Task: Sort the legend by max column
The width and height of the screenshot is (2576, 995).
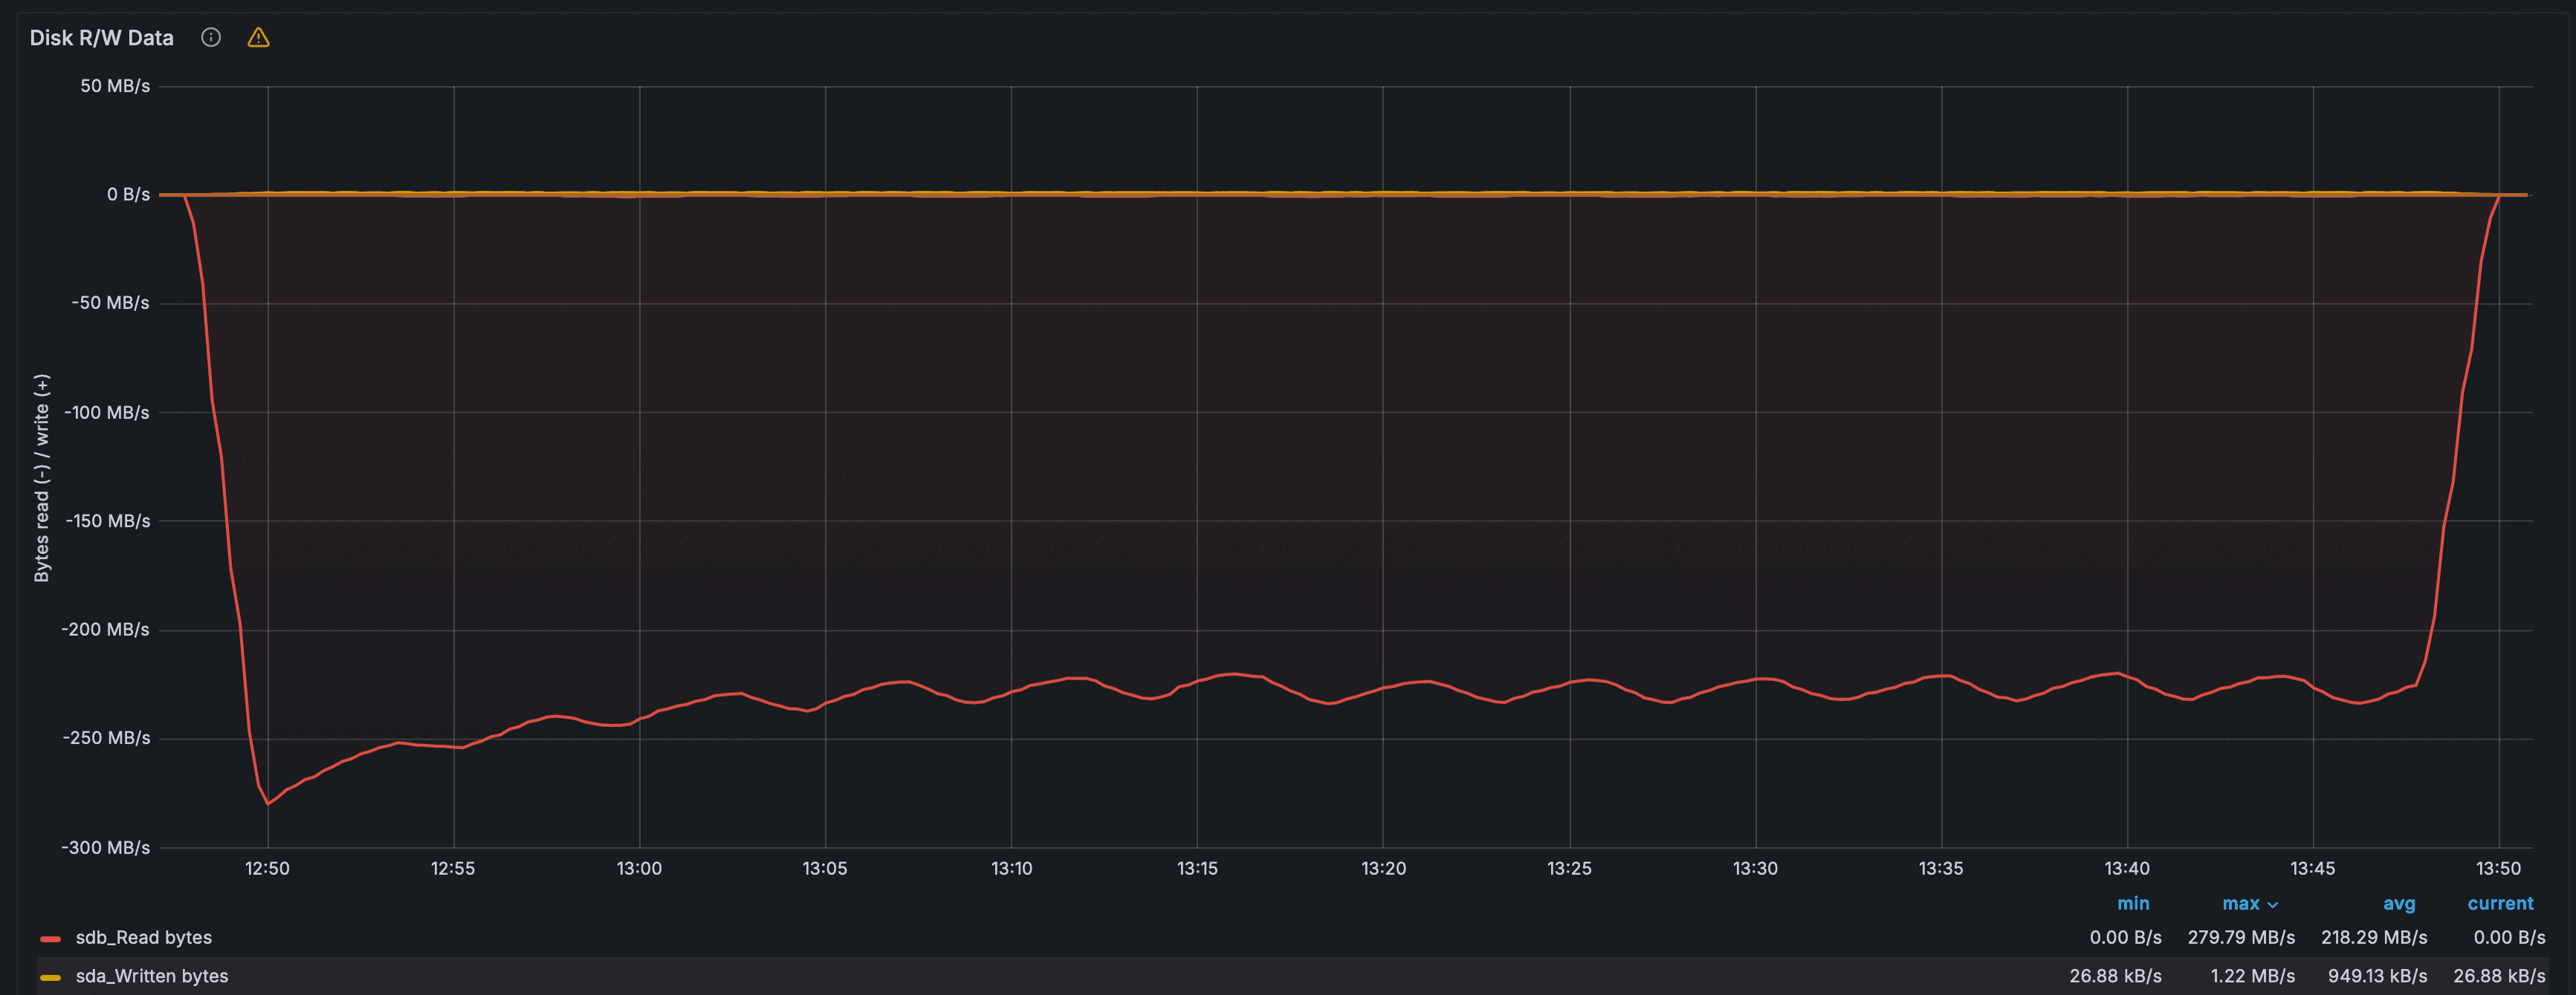Action: 2240,903
